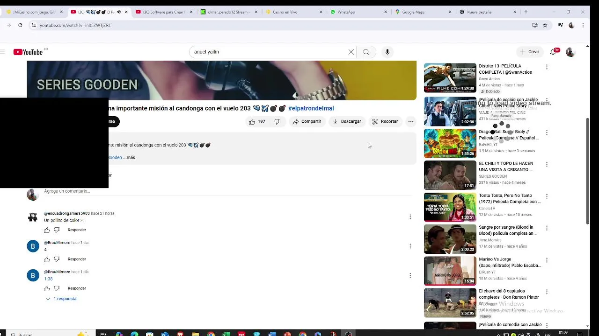Click the install/cast icon in address bar
The width and height of the screenshot is (599, 336).
point(535,25)
